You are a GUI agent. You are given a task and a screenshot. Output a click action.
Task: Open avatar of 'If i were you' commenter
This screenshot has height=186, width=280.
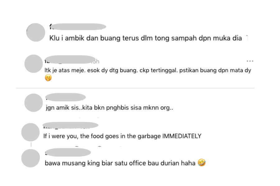point(30,132)
